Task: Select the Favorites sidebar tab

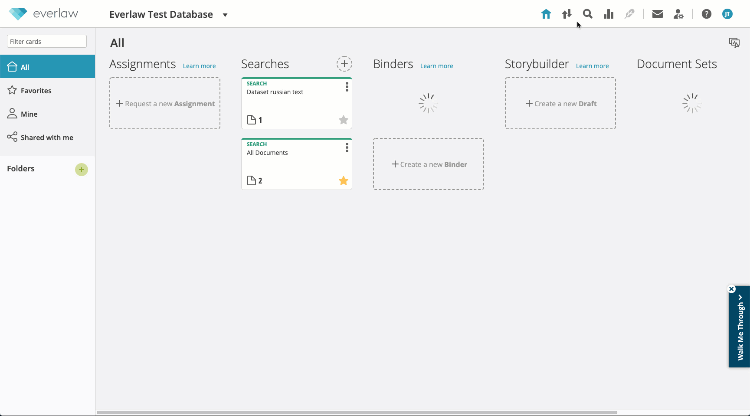Action: click(47, 90)
